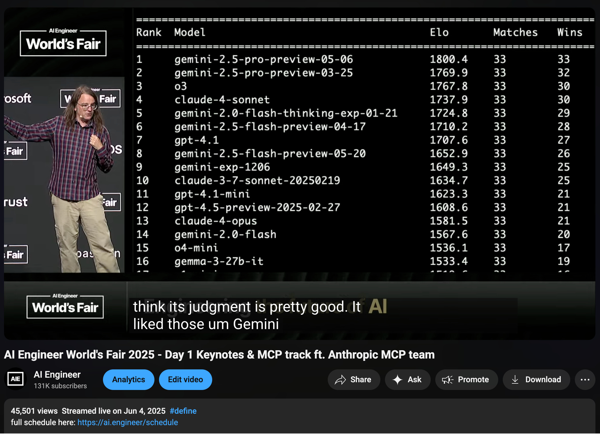
Task: Click the Edit video button
Action: pos(185,379)
